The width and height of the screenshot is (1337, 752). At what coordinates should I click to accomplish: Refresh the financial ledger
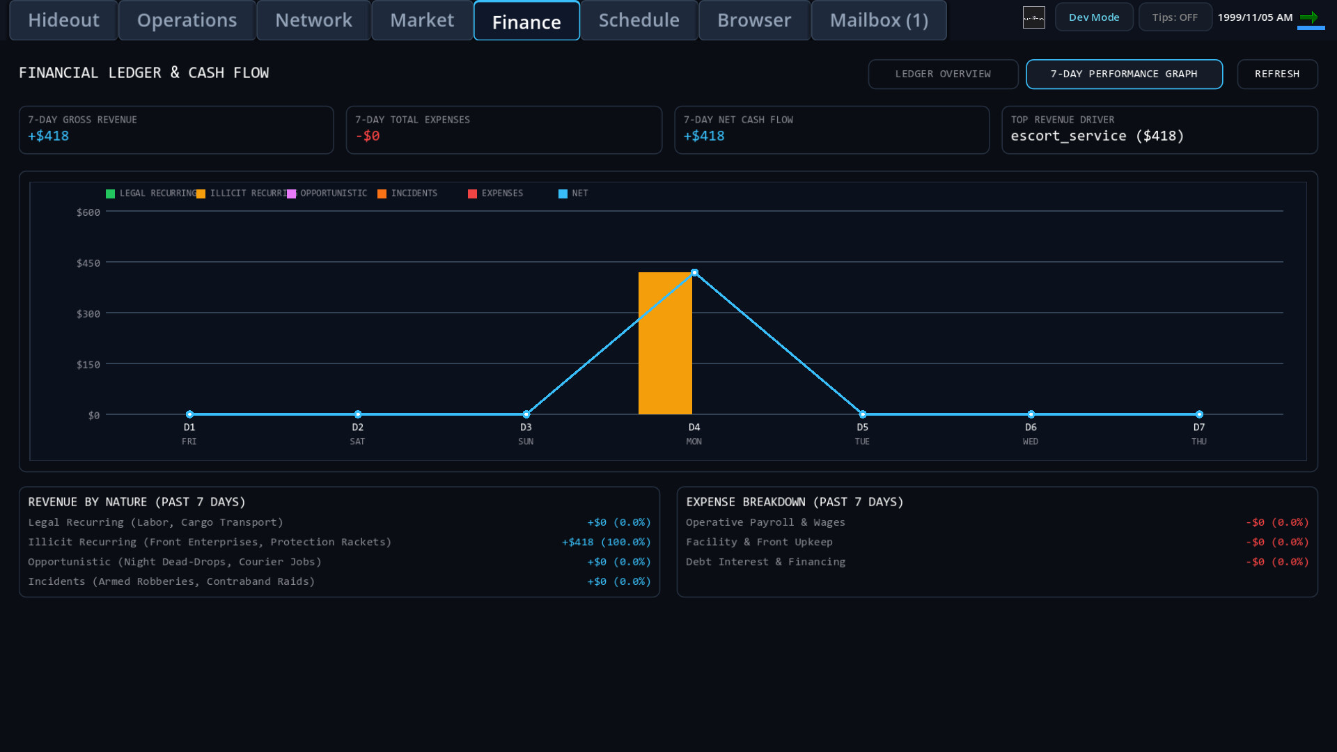click(x=1277, y=74)
